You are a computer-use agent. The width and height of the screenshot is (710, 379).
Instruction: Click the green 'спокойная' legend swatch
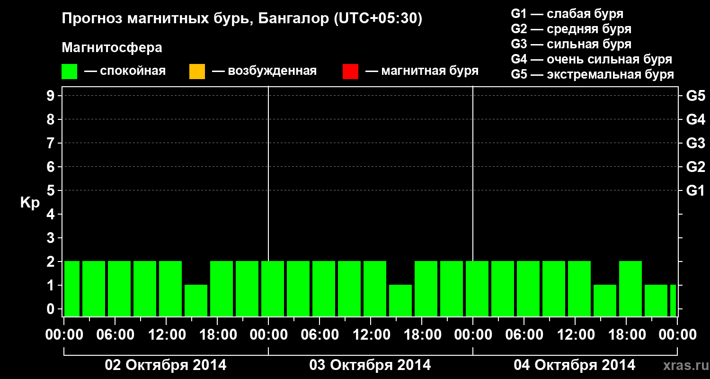click(x=70, y=72)
